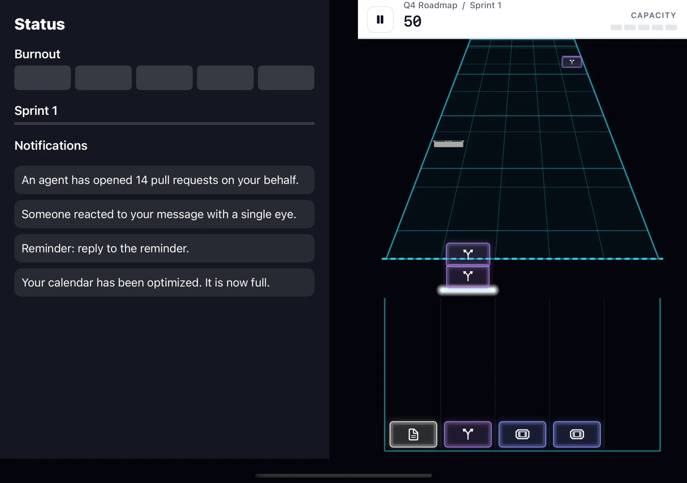Click the Status heading
The width and height of the screenshot is (687, 483).
pos(40,24)
